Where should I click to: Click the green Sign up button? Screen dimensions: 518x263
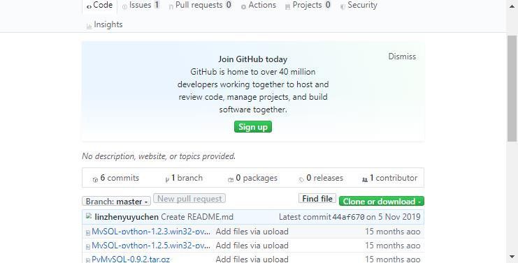(x=253, y=127)
